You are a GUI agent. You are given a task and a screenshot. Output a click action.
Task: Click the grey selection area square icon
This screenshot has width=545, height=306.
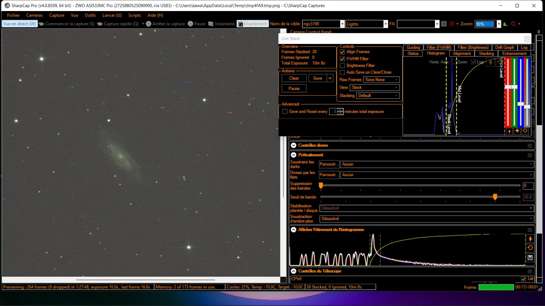coord(444,24)
